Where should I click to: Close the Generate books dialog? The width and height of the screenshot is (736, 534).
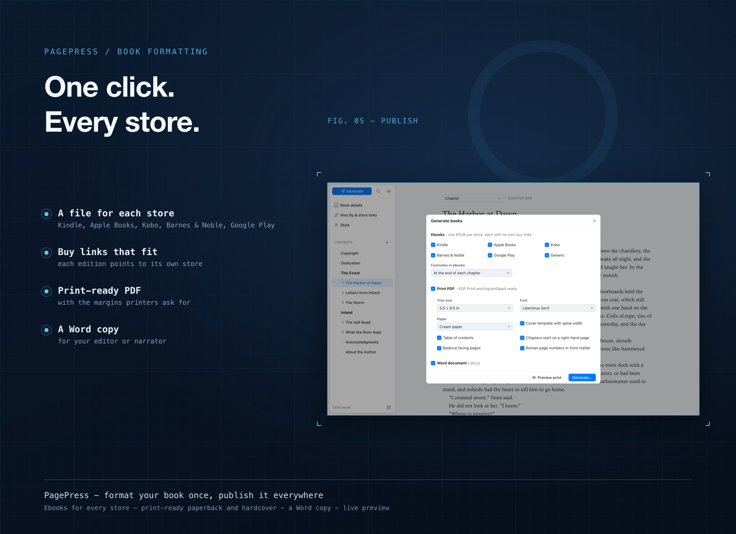(594, 221)
